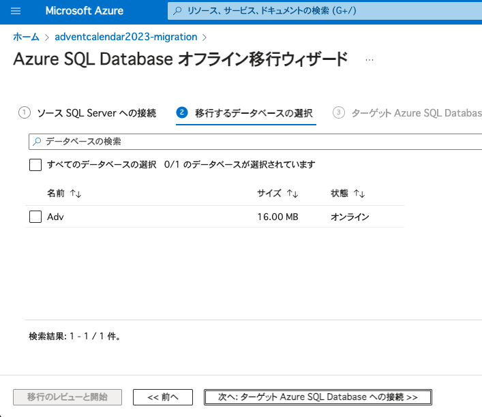Click next to connect target Azure SQL Database
The width and height of the screenshot is (482, 417).
(x=318, y=397)
